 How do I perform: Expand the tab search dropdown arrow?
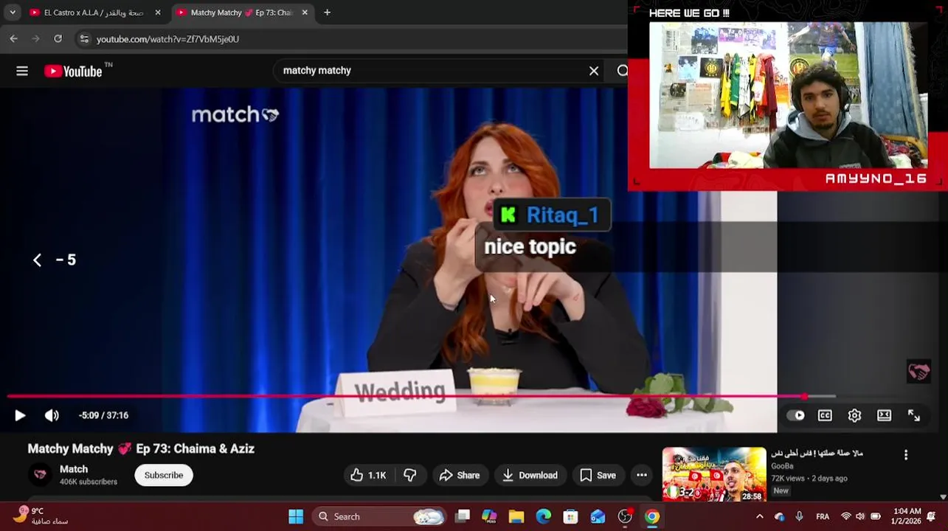13,13
